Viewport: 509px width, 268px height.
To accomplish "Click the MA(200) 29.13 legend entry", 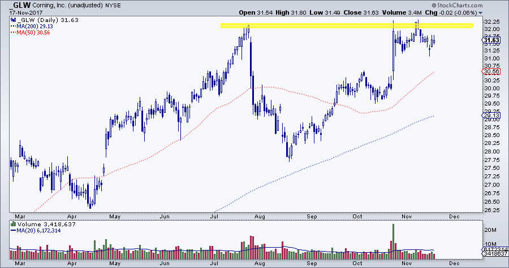I will coord(31,26).
